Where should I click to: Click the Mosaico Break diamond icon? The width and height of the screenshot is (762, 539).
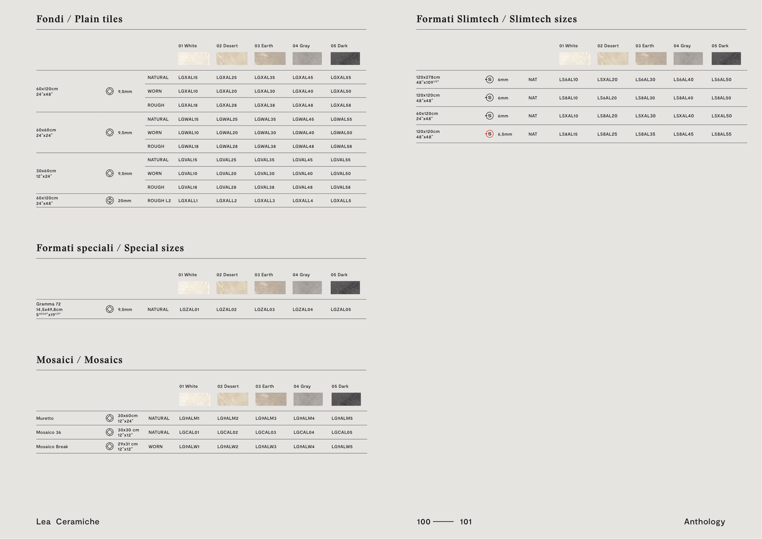[x=109, y=446]
